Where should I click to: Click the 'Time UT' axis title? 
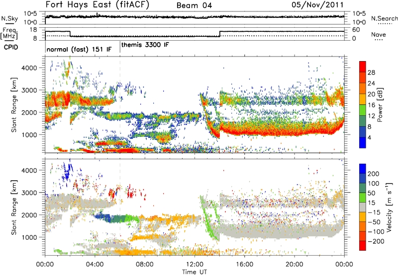pos(195,272)
